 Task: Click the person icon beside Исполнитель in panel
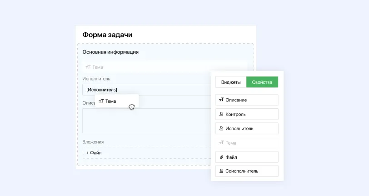tap(221, 128)
